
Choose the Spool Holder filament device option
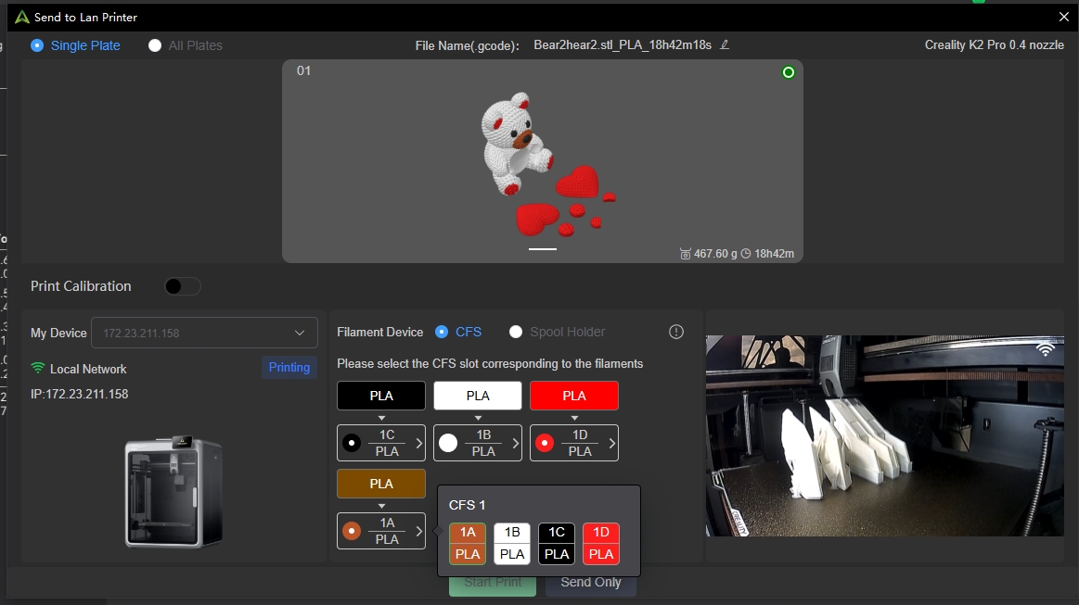tap(517, 332)
